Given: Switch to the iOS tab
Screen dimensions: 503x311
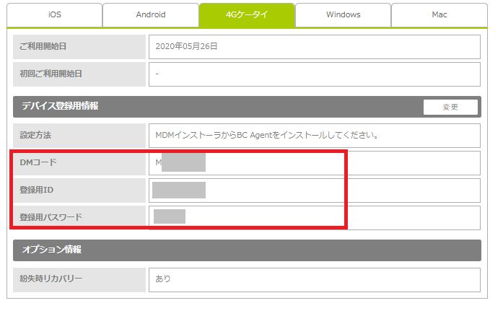Looking at the screenshot, I should [54, 14].
